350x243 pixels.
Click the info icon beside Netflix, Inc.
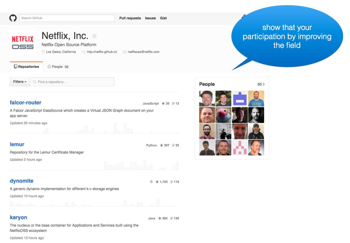[94, 36]
